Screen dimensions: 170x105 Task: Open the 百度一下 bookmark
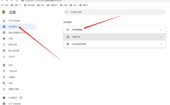tap(16, 5)
